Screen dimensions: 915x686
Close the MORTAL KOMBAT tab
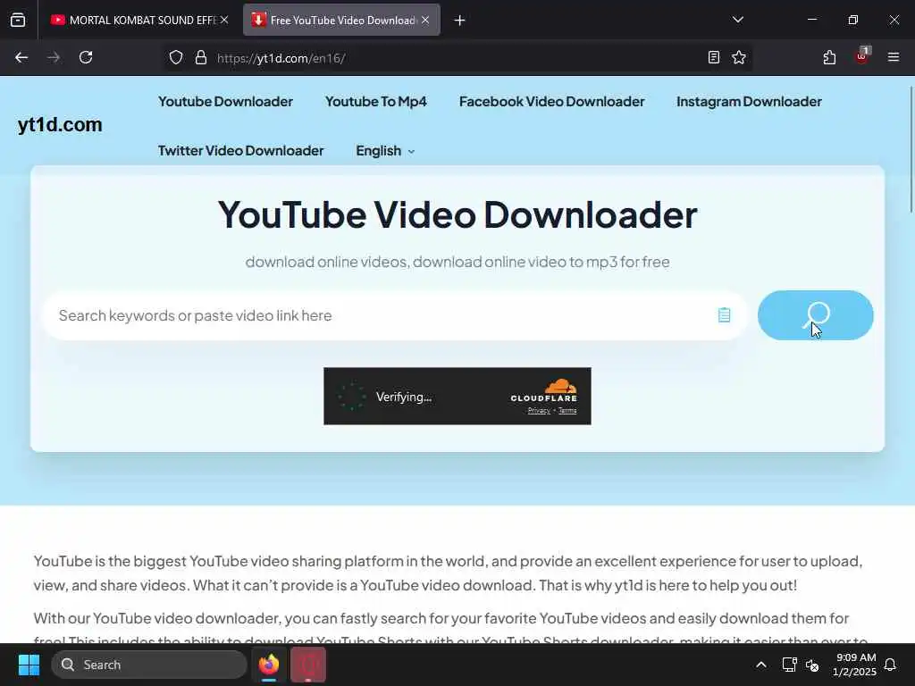click(x=224, y=20)
